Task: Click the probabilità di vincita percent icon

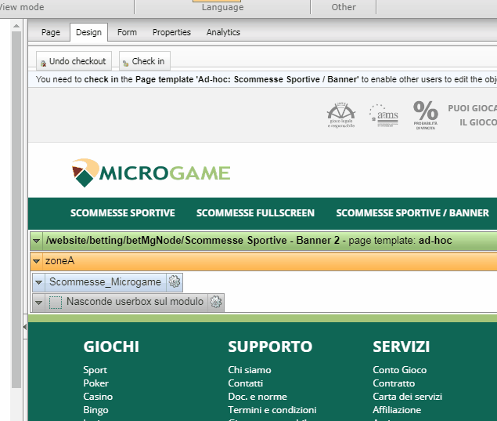Action: tap(425, 115)
